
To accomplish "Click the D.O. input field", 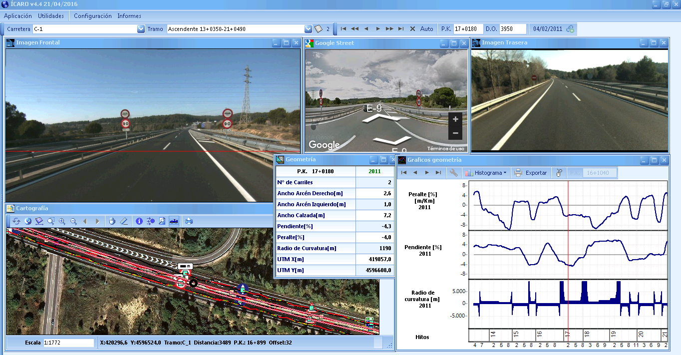I will [513, 29].
